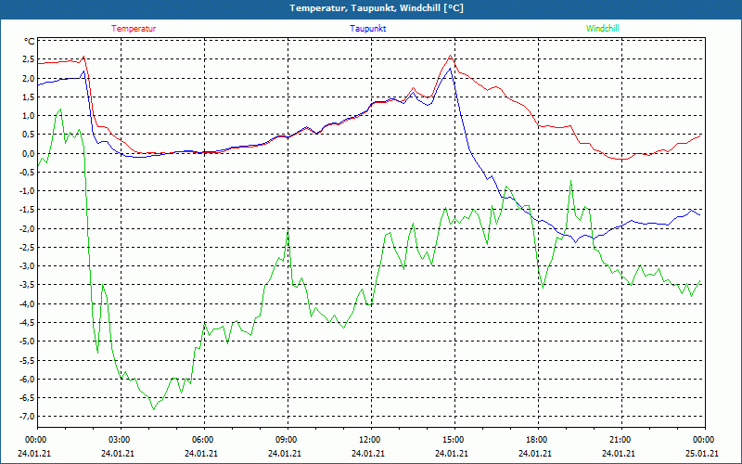Click the 2,5 y-axis value

[29, 59]
